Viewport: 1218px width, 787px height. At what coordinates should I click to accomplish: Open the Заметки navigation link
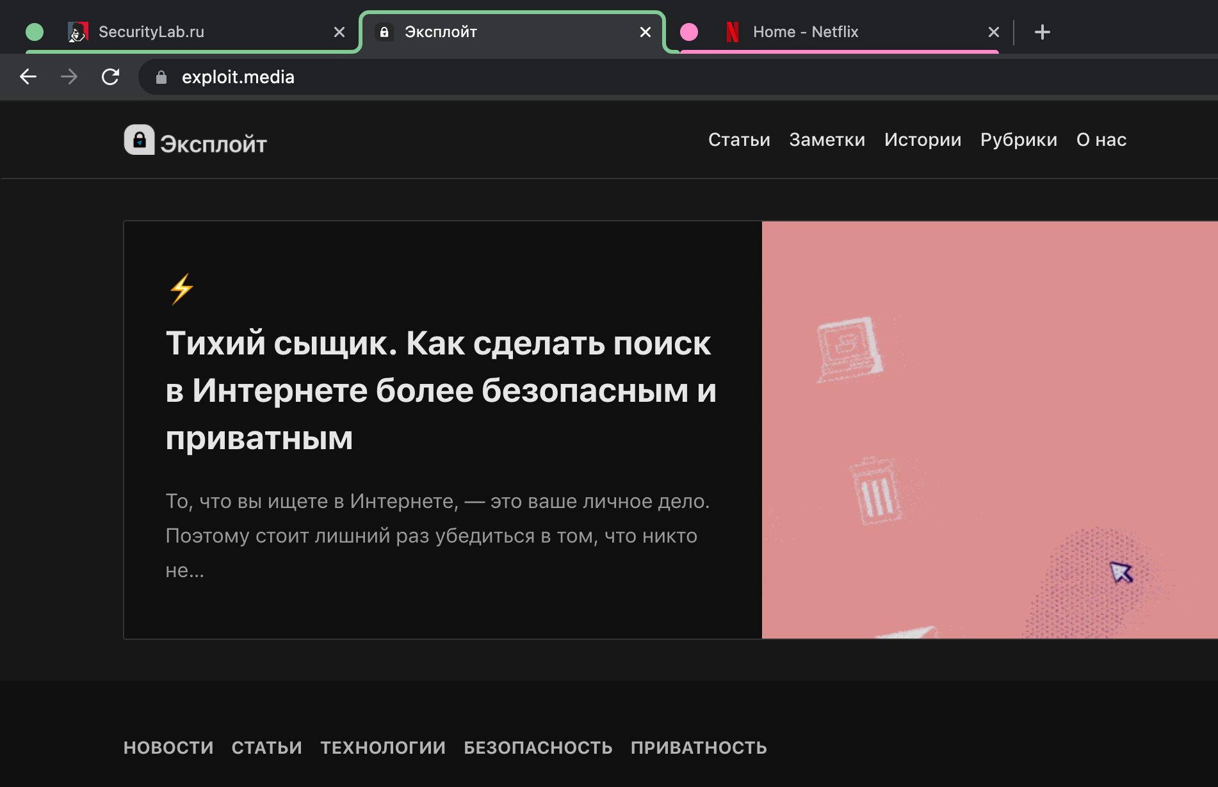(827, 139)
